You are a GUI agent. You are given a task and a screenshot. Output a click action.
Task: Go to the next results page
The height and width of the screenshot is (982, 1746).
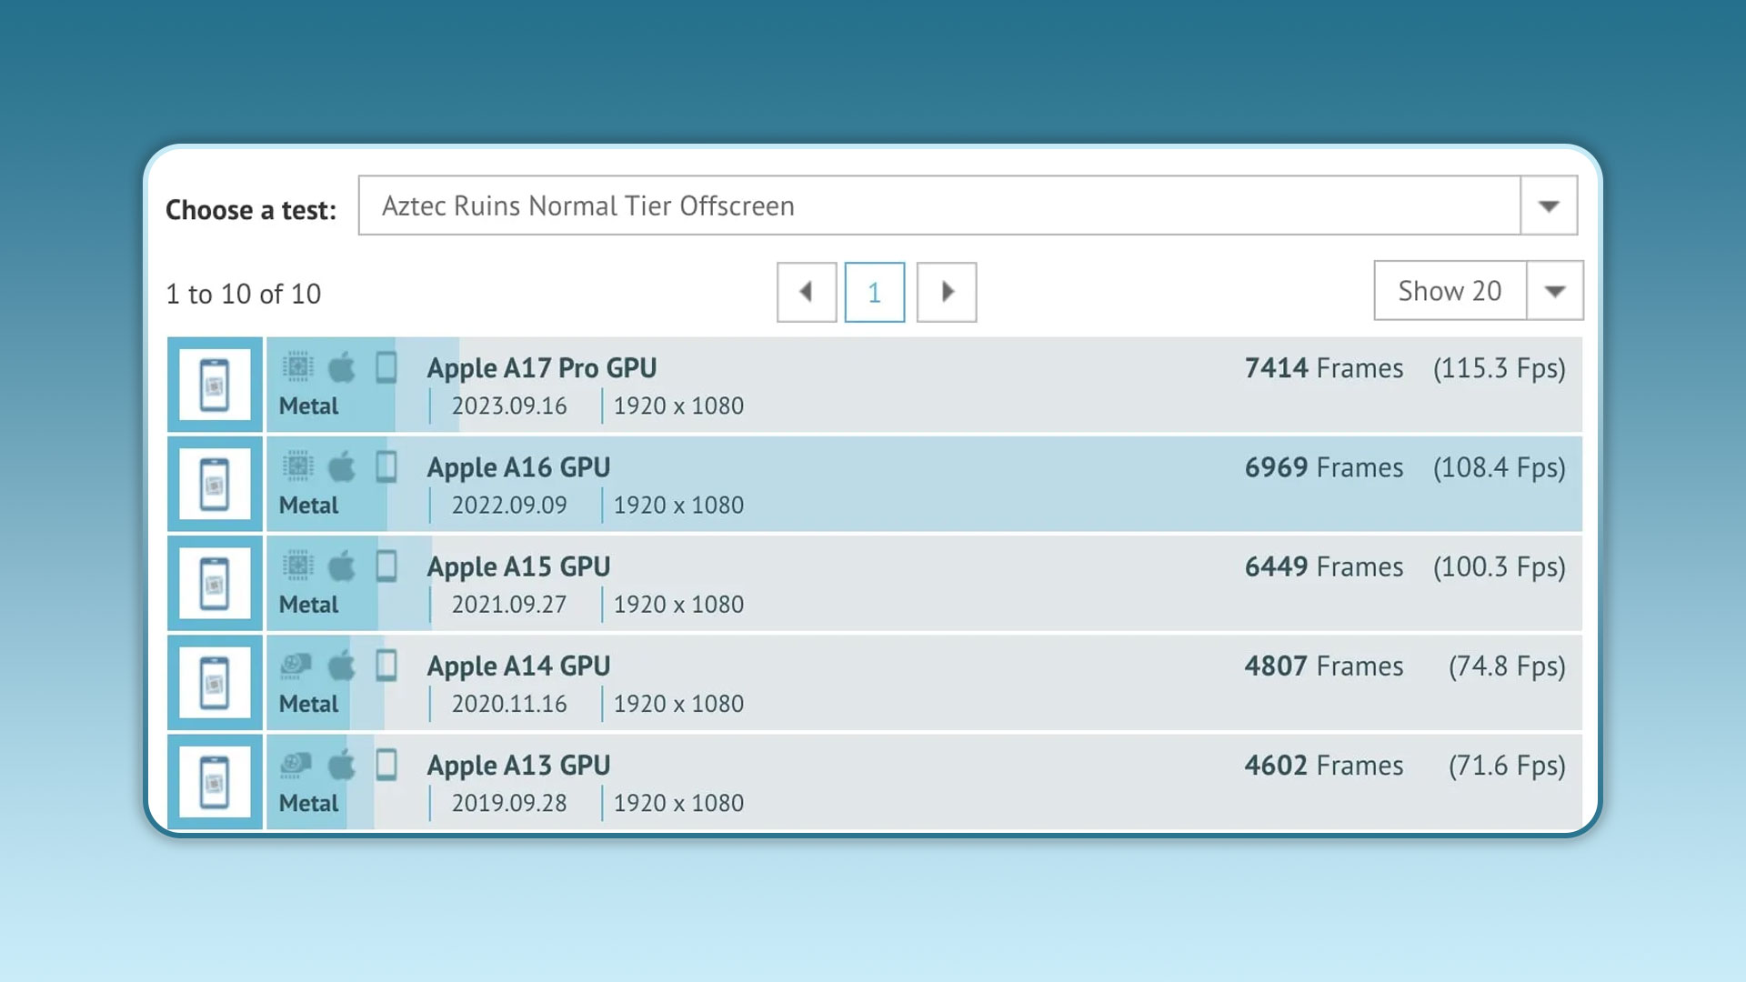947,292
